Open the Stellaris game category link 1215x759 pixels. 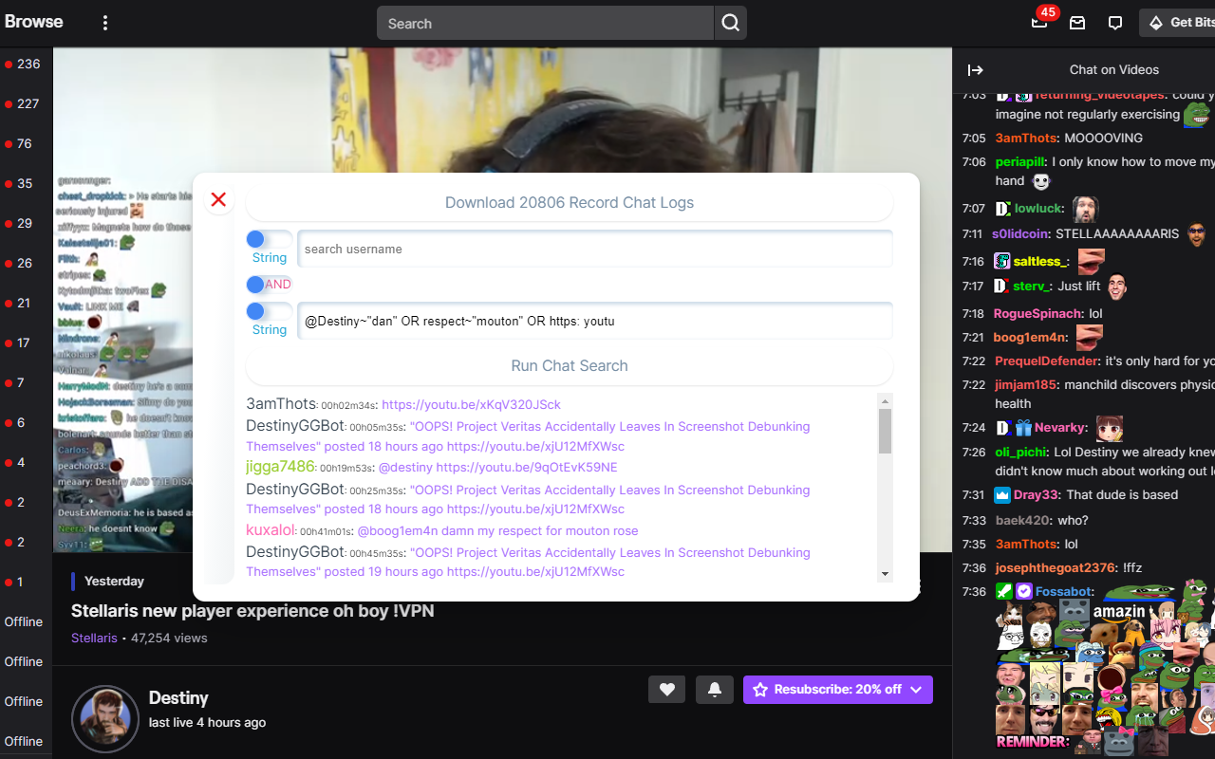94,639
